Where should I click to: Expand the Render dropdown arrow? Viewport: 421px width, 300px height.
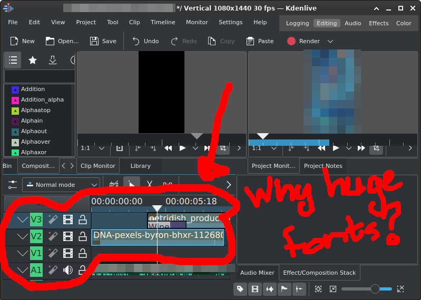point(330,41)
